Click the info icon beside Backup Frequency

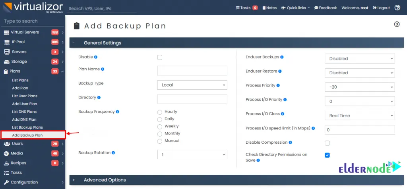pos(117,112)
